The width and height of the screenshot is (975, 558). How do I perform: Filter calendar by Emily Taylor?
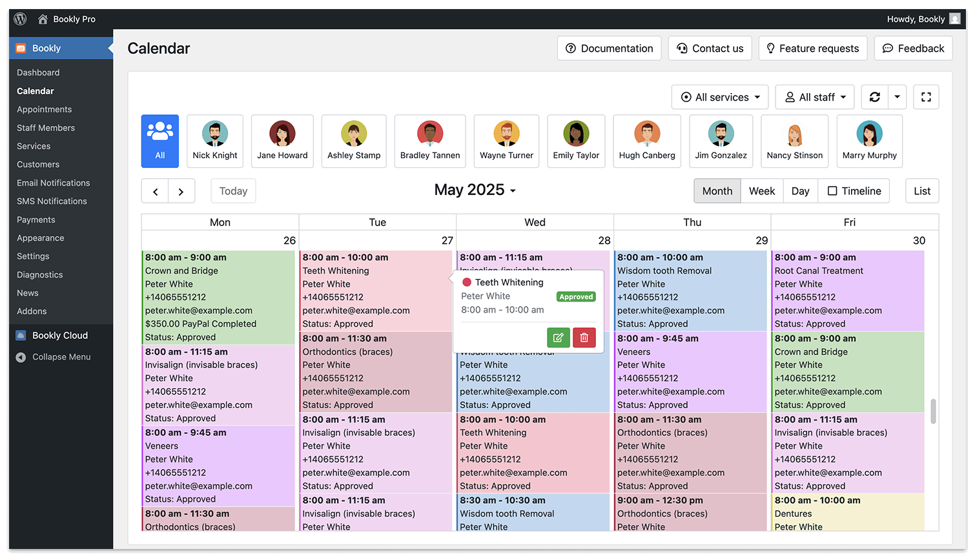coord(576,141)
